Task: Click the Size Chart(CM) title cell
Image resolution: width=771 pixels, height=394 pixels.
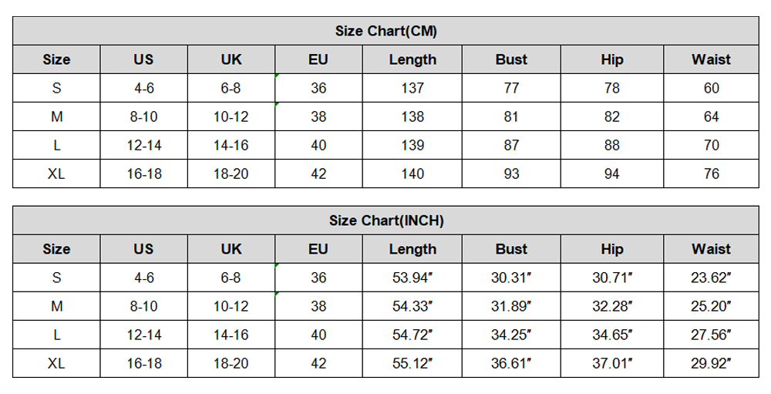Action: [x=385, y=31]
